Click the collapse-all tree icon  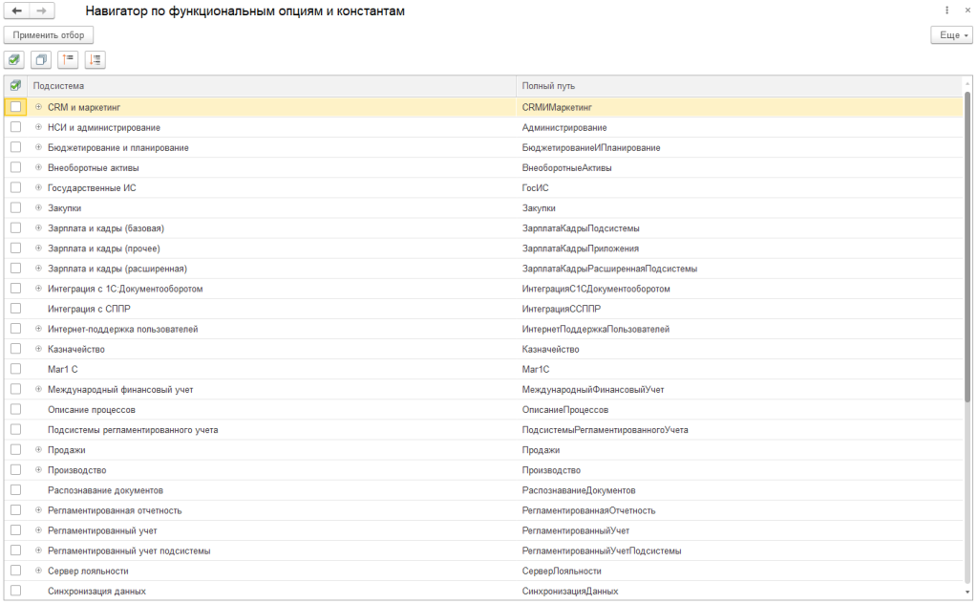[68, 59]
